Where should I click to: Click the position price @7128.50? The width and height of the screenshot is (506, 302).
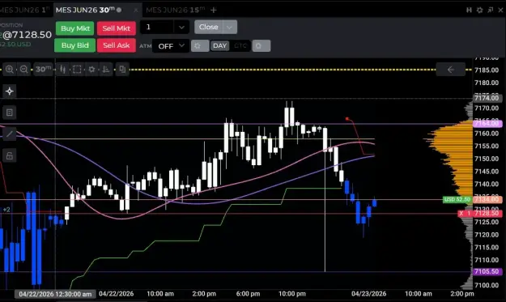[27, 35]
